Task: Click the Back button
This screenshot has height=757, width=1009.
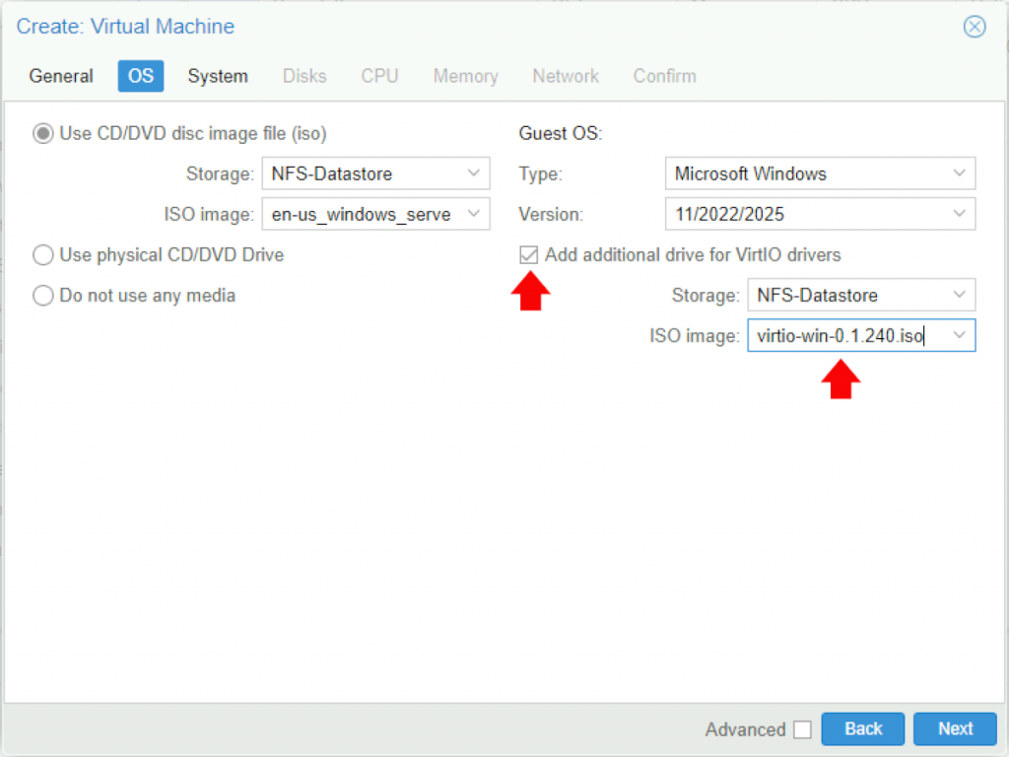Action: pos(862,728)
